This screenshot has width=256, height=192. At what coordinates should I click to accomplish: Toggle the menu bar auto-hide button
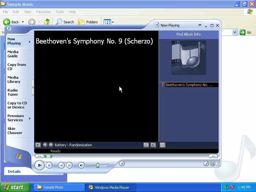[9, 28]
